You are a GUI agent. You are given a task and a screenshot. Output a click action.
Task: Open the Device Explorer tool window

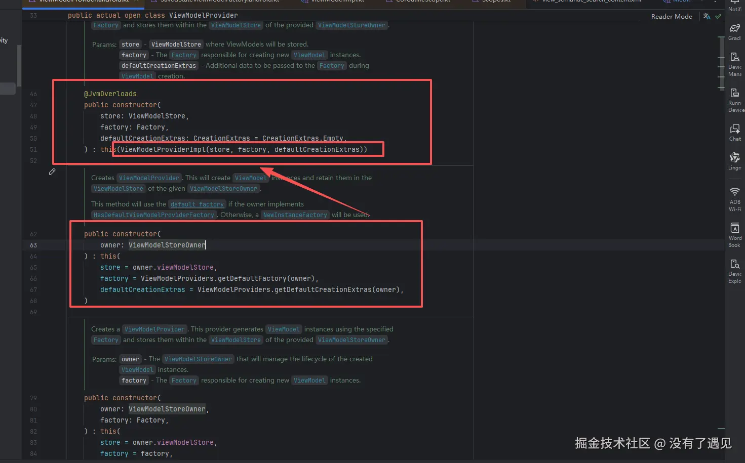pyautogui.click(x=735, y=271)
